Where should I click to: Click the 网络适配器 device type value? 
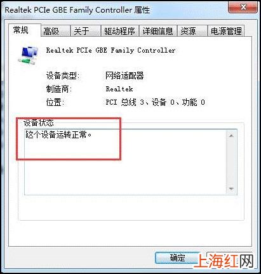tap(124, 75)
